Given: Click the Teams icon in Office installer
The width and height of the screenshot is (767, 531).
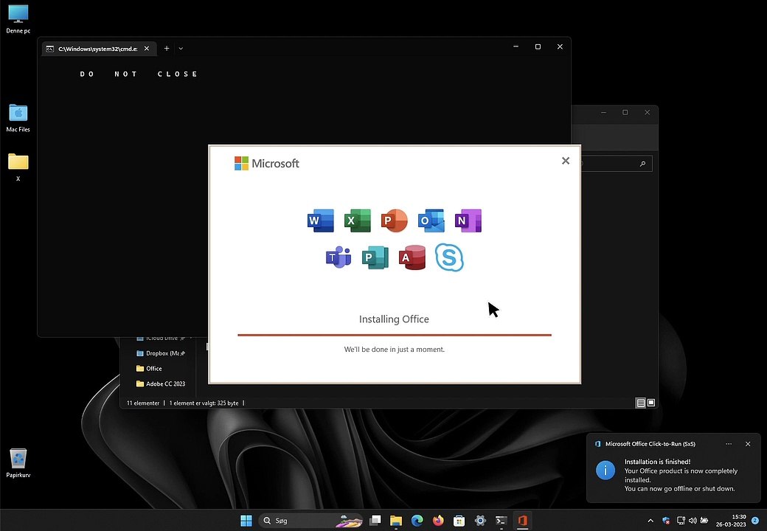Looking at the screenshot, I should (x=339, y=257).
